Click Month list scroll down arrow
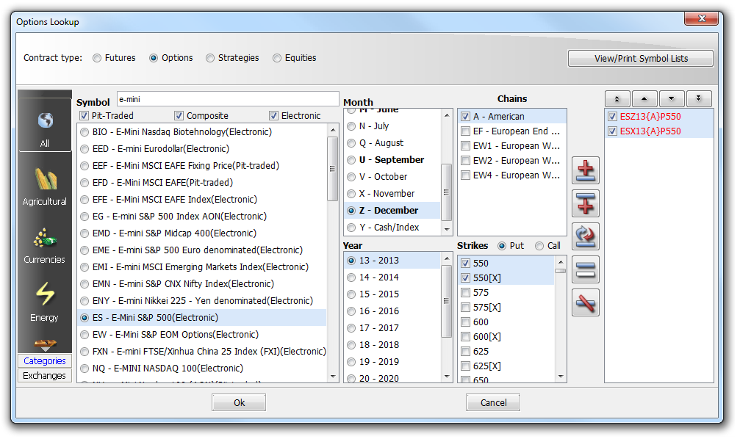This screenshot has height=439, width=740. point(447,230)
